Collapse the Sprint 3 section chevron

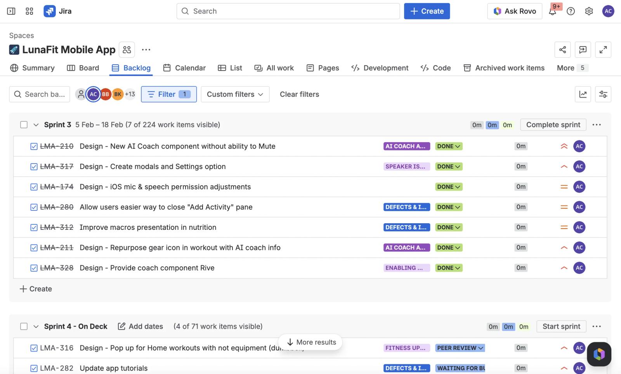(x=36, y=125)
